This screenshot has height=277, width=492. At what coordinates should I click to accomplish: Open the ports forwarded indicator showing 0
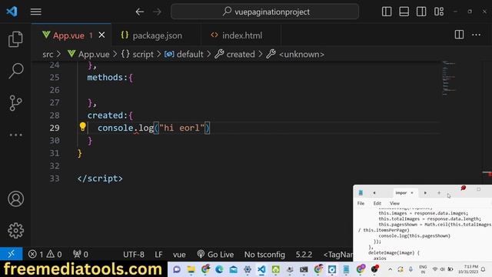[x=80, y=254]
